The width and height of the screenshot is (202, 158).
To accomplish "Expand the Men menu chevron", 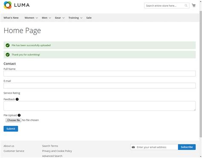I will coord(50,18).
